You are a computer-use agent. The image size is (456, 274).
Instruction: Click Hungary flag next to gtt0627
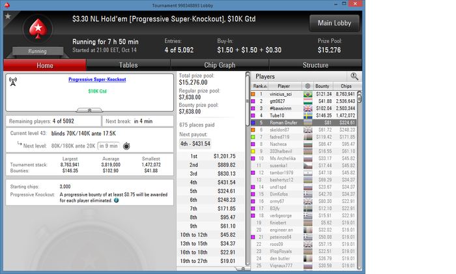tap(307, 101)
